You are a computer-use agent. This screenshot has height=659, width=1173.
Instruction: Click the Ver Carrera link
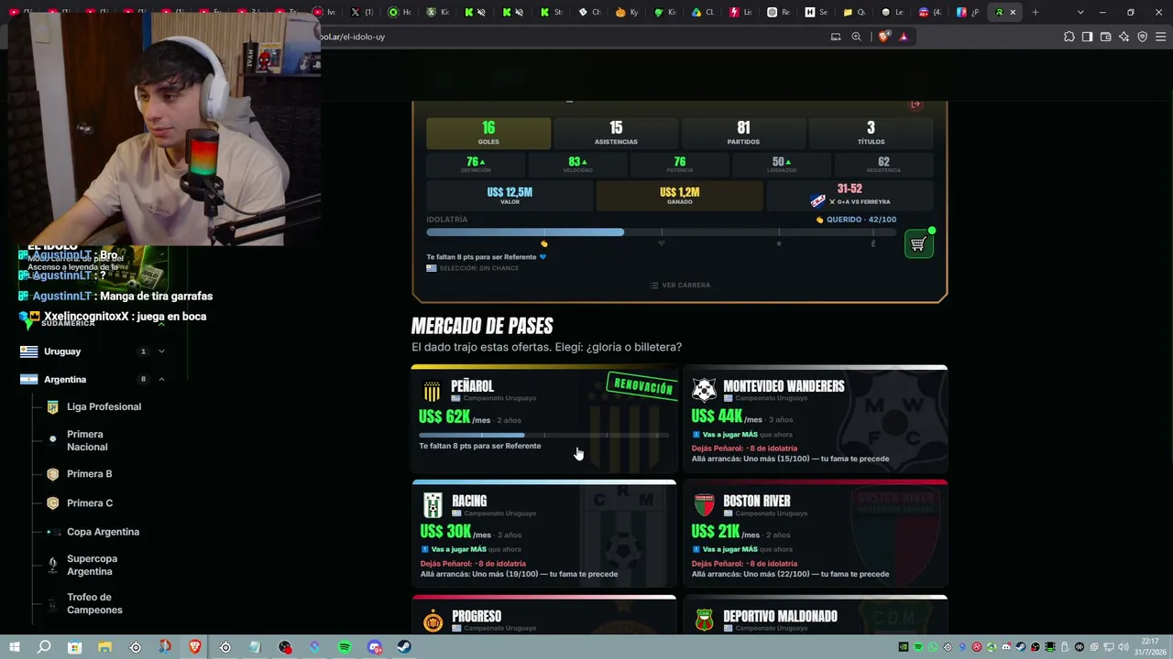click(680, 286)
